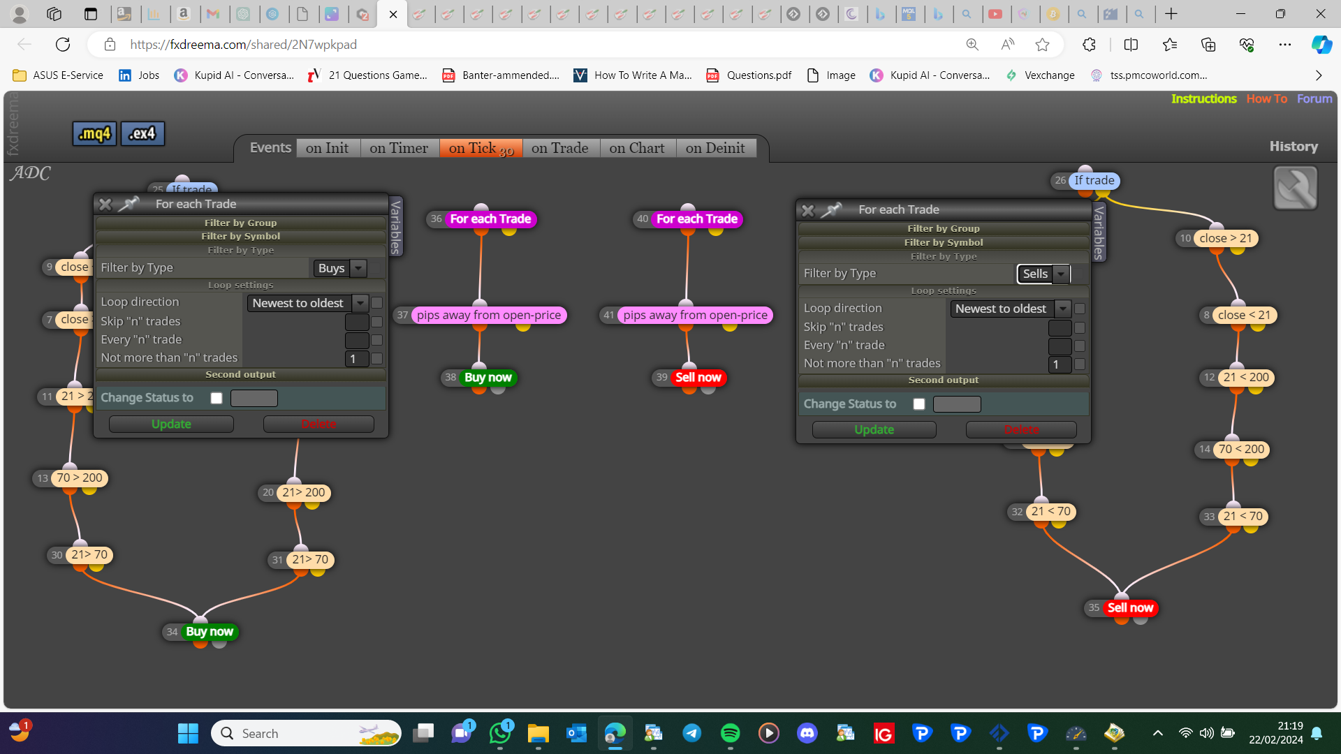
Task: Export project with the .mq4 button
Action: [94, 133]
